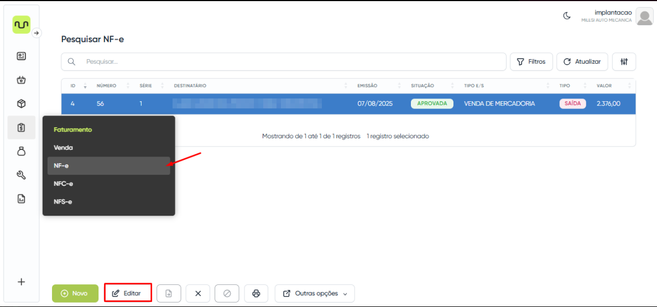
Task: Click the X cancel icon button
Action: pos(198,293)
